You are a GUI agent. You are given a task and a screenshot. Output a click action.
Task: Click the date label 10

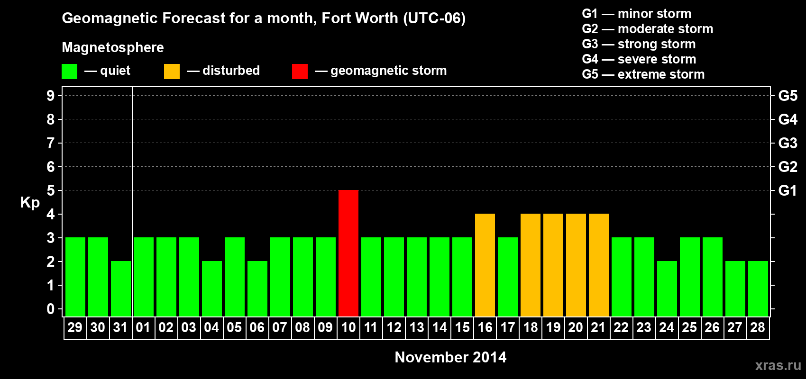[x=348, y=328]
